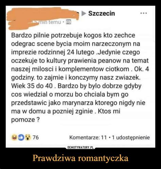Screen dimensions: 161x169
Task: Click the group privacy icon beside timestamp
Action: tap(69, 22)
